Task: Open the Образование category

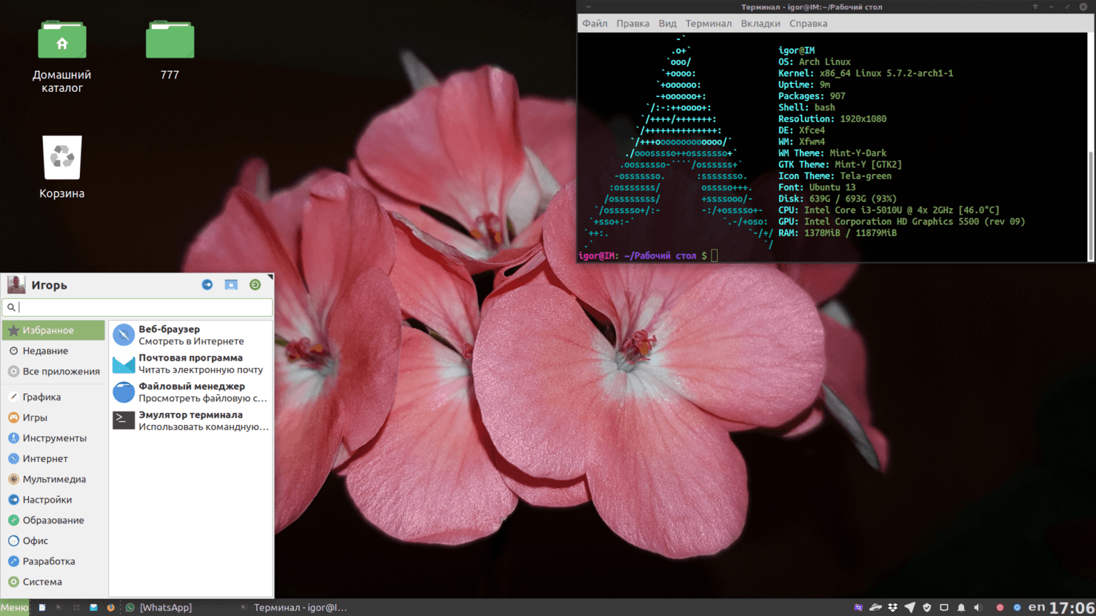Action: pos(54,520)
